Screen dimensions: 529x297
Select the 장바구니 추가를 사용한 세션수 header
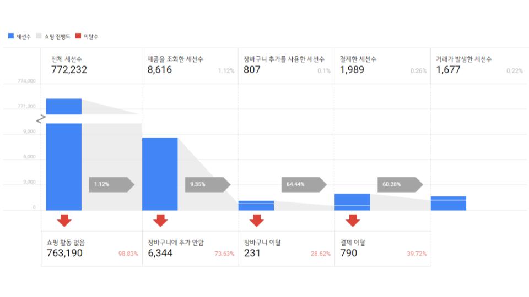click(x=284, y=65)
